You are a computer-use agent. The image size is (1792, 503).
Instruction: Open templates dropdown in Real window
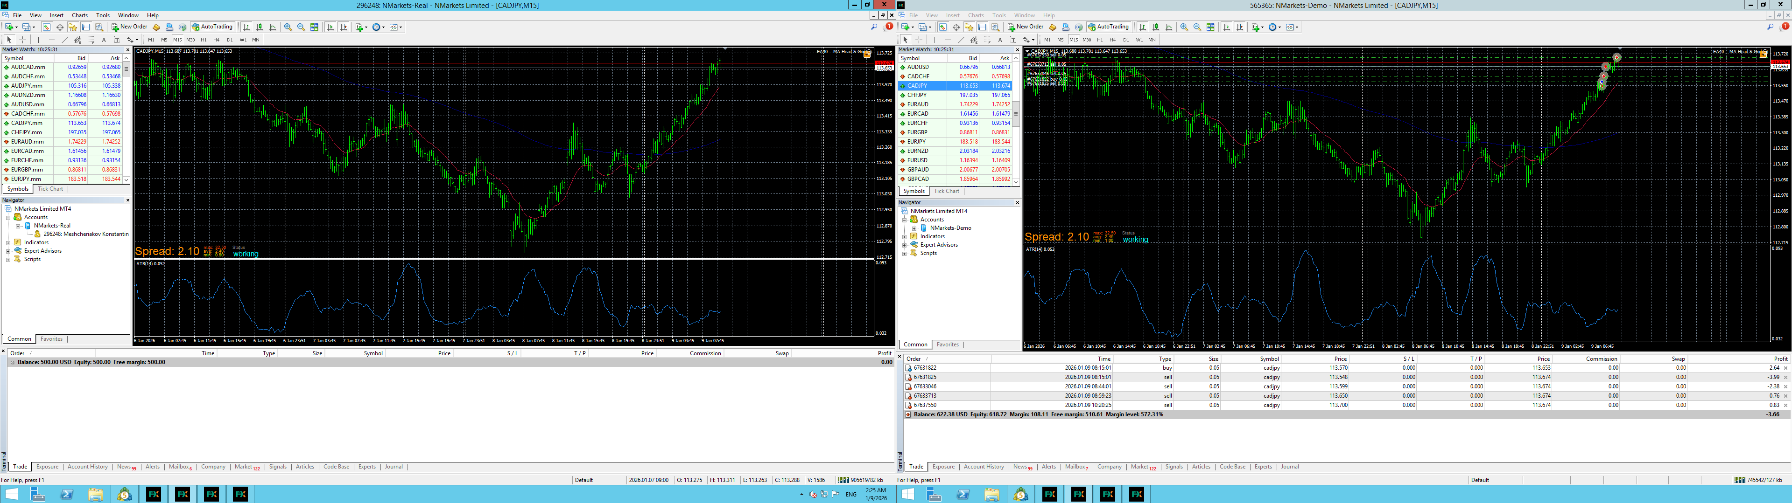click(396, 27)
